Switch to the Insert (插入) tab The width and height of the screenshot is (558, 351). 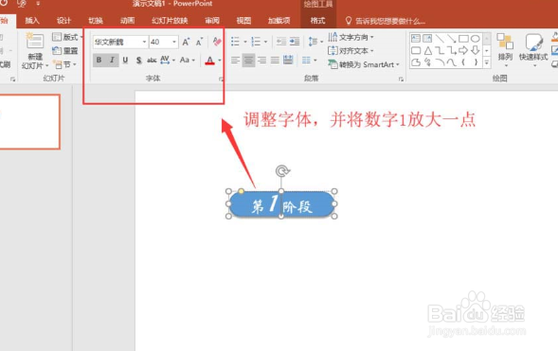(x=32, y=21)
